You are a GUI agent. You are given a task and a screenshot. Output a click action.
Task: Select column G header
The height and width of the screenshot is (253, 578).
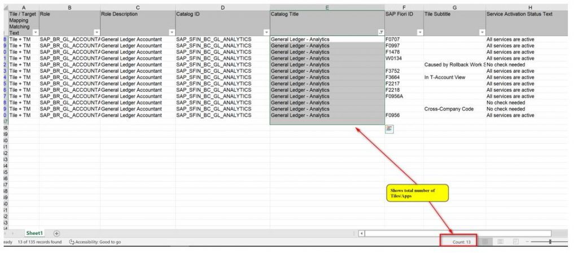click(454, 7)
